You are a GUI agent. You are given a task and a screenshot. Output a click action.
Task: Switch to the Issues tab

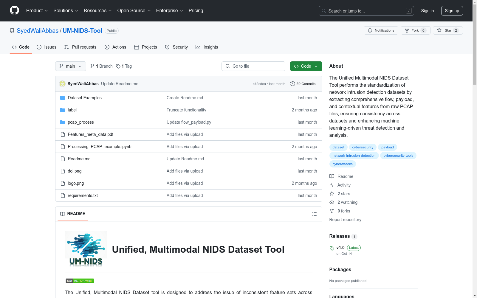tap(47, 47)
